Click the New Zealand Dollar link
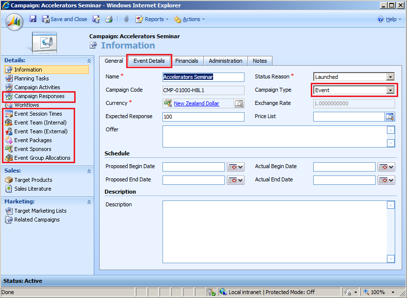Viewport: 407px width, 298px height. pos(196,103)
